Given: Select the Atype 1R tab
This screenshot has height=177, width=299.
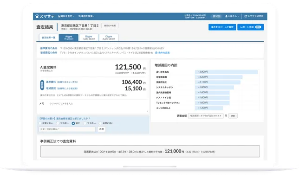Looking at the screenshot, I should 69,38.
